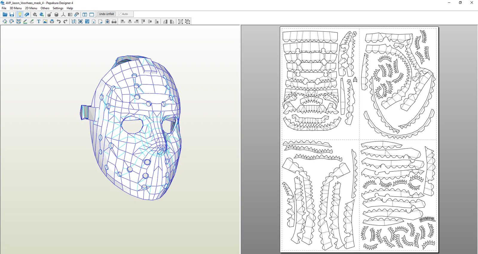
Task: Click the Undo Unfold button
Action: pyautogui.click(x=106, y=14)
